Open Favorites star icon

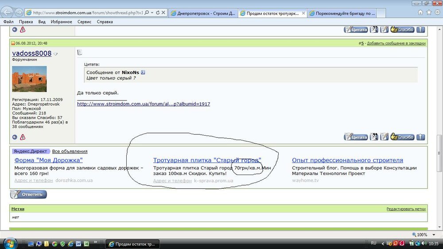(429, 12)
